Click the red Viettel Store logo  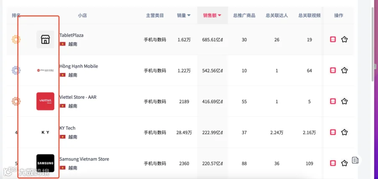[x=45, y=101]
